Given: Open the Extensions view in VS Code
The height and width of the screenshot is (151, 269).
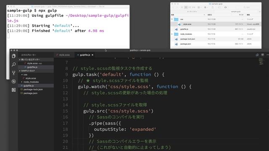Looking at the screenshot, I should [x=14, y=90].
